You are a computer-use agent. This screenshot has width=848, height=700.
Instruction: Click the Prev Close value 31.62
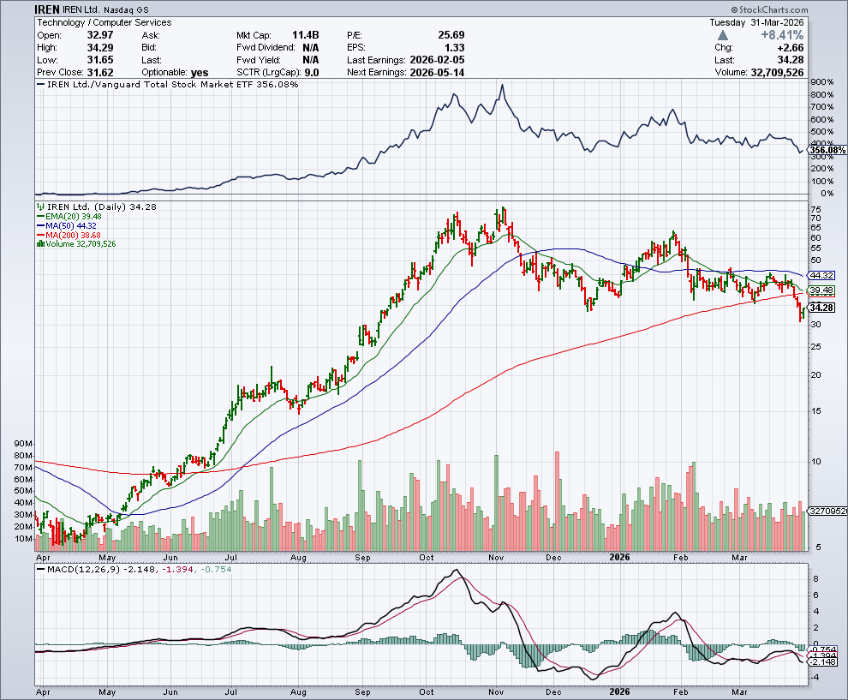tap(100, 73)
